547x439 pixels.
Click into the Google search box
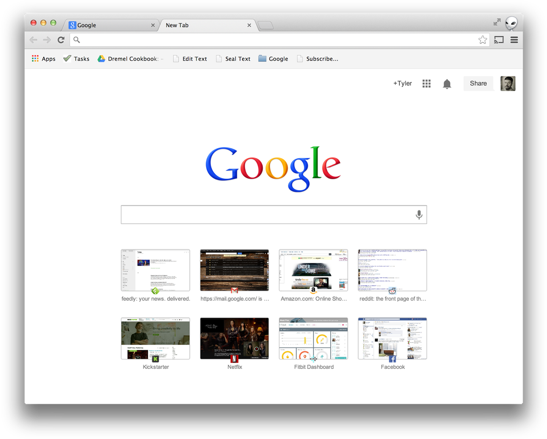(274, 215)
